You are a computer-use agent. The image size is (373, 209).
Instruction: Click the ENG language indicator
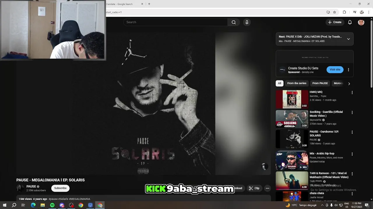pyautogui.click(x=346, y=205)
